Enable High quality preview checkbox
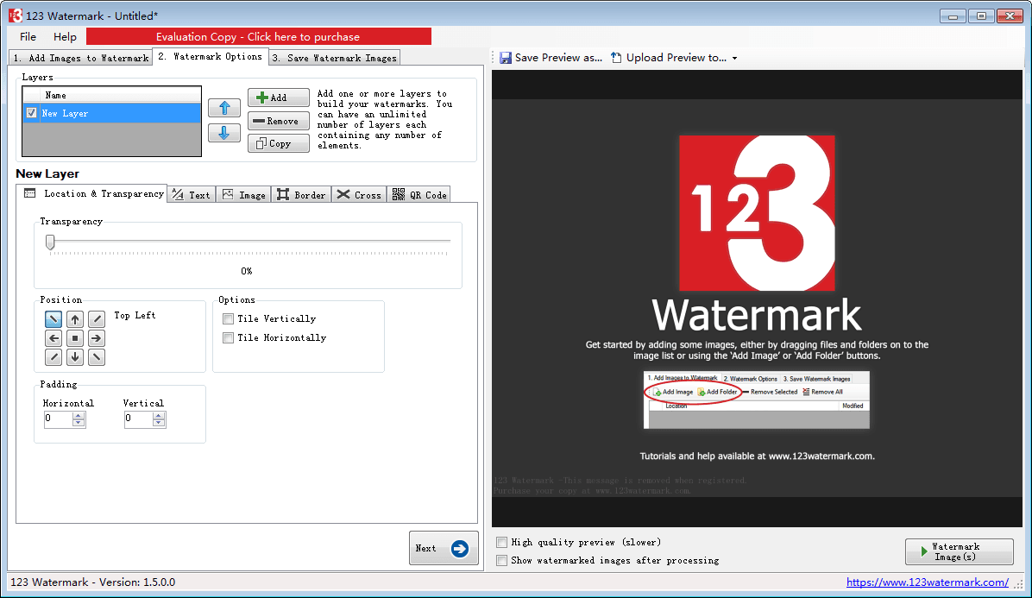 (x=502, y=543)
